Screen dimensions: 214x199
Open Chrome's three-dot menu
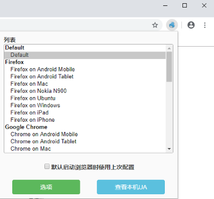(205, 25)
